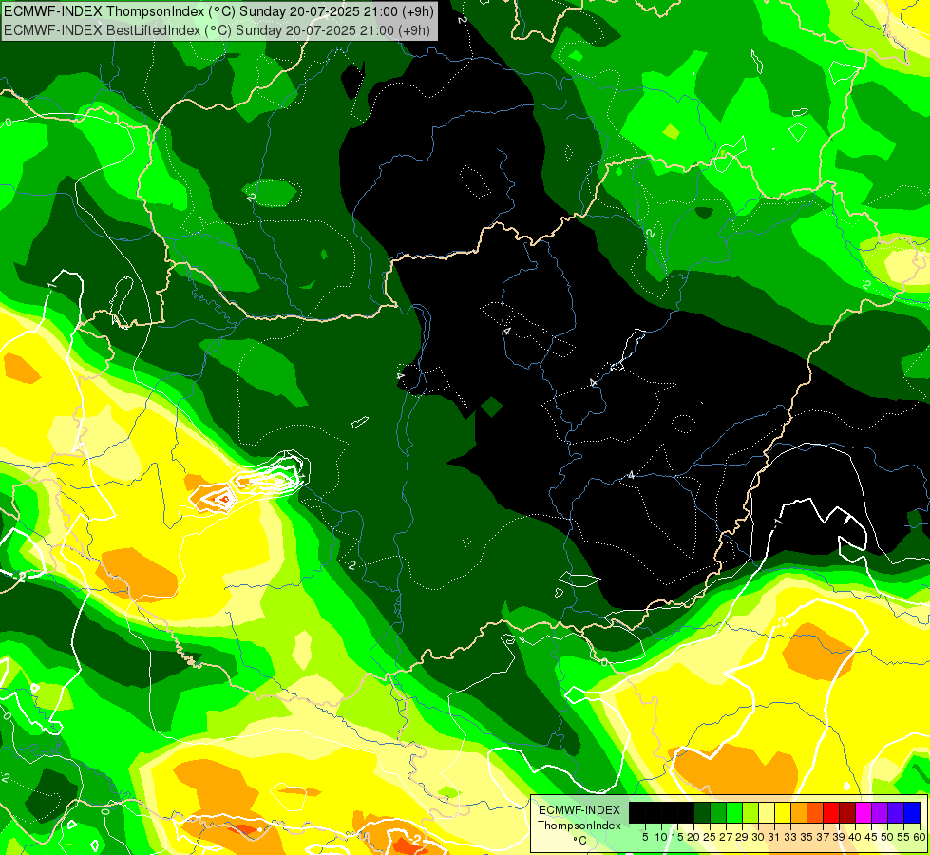Screen dimensions: 930x855
Task: Click the legend scale value 60
Action: click(x=920, y=837)
